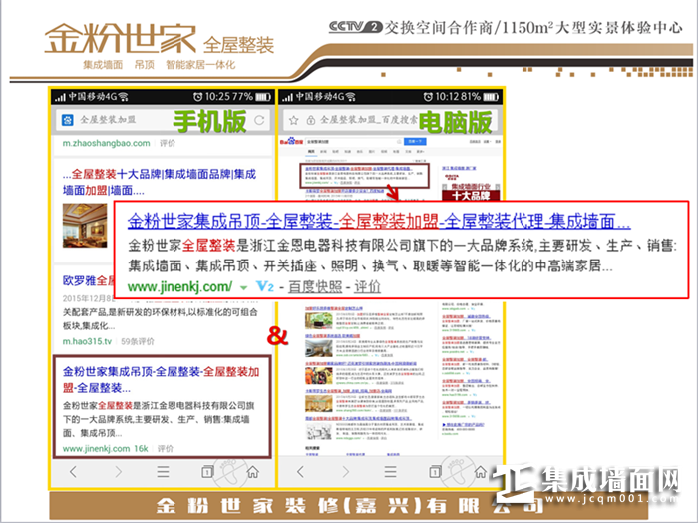Open 金粉世家集成吊顶 result title in left phone

point(161,379)
